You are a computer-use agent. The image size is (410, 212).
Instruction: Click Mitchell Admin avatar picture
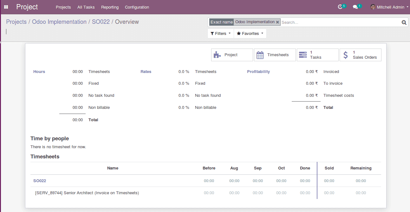[x=373, y=7]
